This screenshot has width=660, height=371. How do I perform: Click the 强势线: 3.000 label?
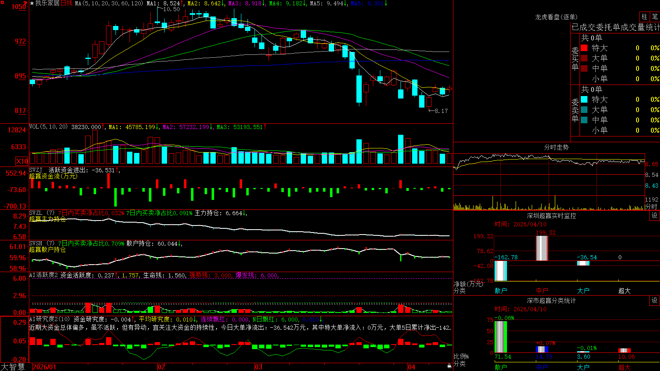click(210, 275)
